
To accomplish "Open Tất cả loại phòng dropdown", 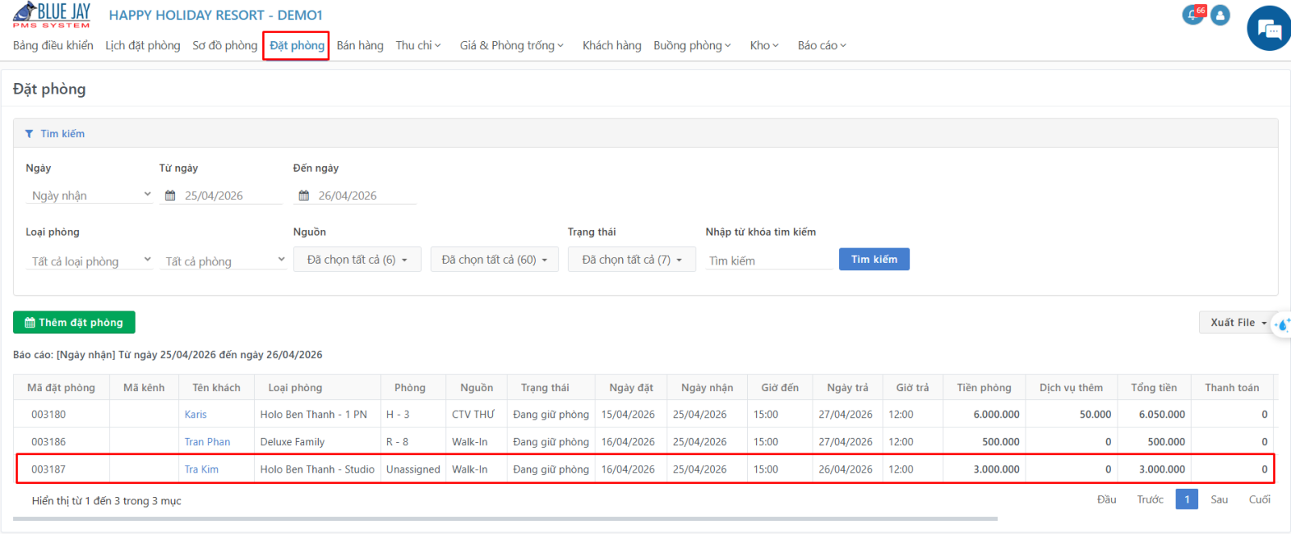I will (x=90, y=261).
